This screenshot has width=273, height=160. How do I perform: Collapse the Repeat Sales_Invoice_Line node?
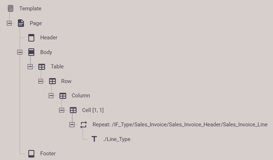click(72, 125)
